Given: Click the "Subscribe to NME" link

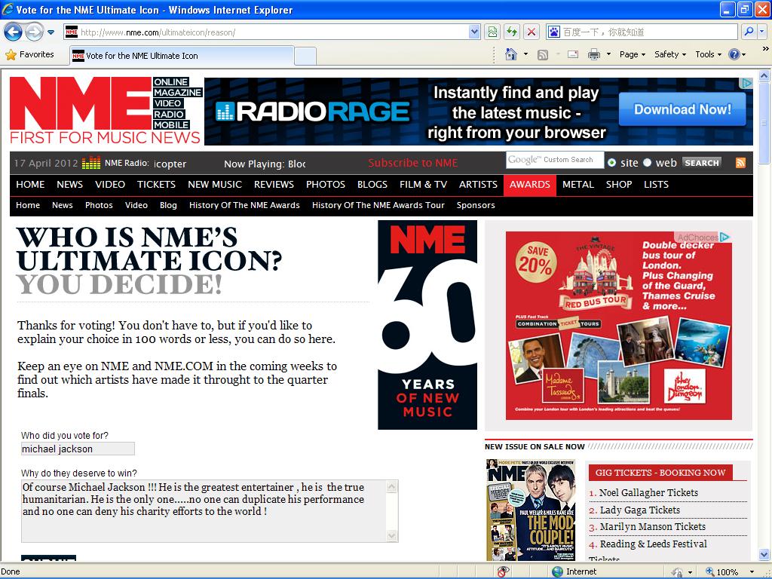Looking at the screenshot, I should (x=412, y=163).
